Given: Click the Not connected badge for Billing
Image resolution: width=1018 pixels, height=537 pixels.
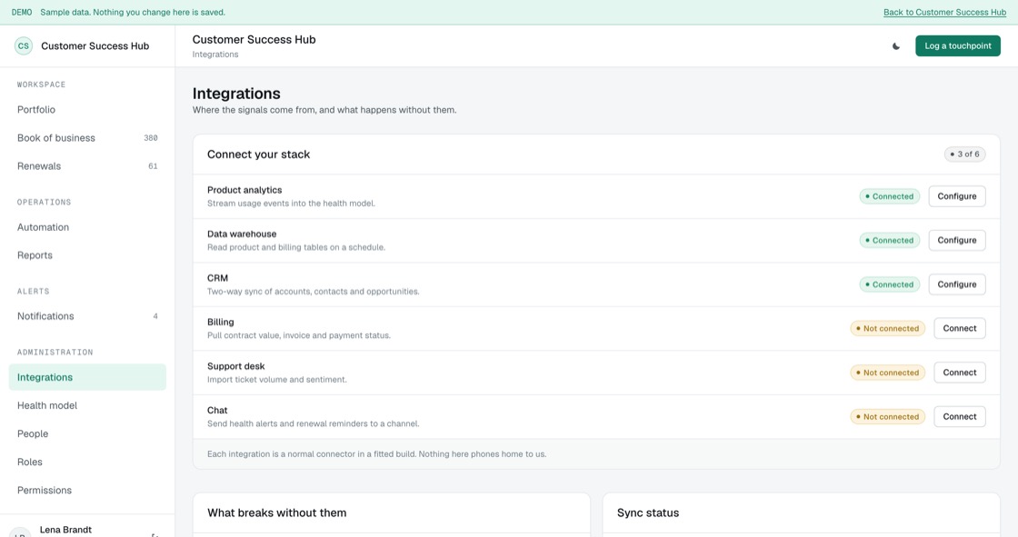Looking at the screenshot, I should (887, 329).
